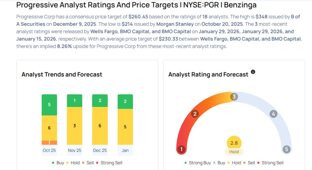Click the Strong Buy legend marker
The height and width of the screenshot is (170, 312).
(x=186, y=163)
